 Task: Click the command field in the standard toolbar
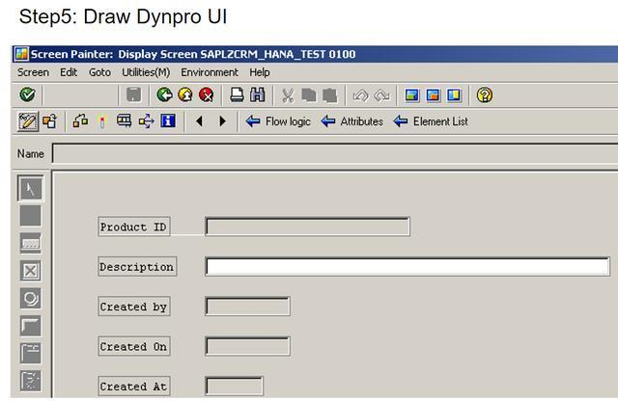[80, 94]
